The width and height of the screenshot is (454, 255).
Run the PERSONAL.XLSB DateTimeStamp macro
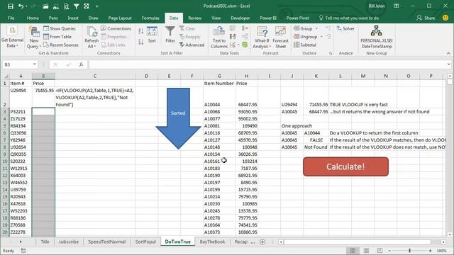377,37
